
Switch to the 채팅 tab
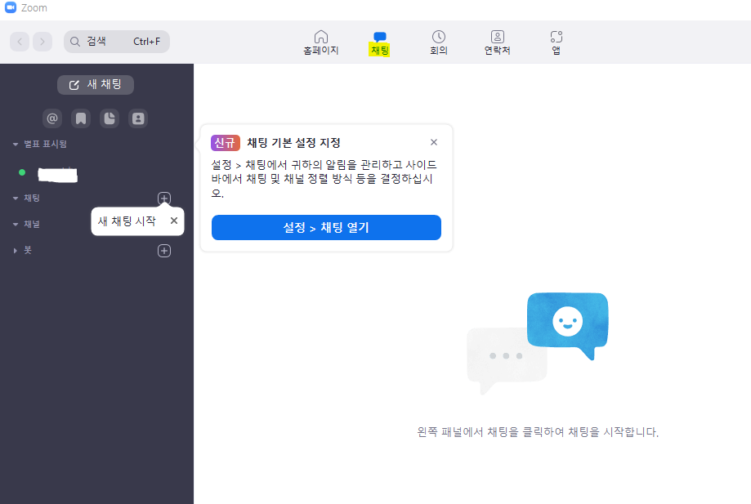pyautogui.click(x=378, y=41)
